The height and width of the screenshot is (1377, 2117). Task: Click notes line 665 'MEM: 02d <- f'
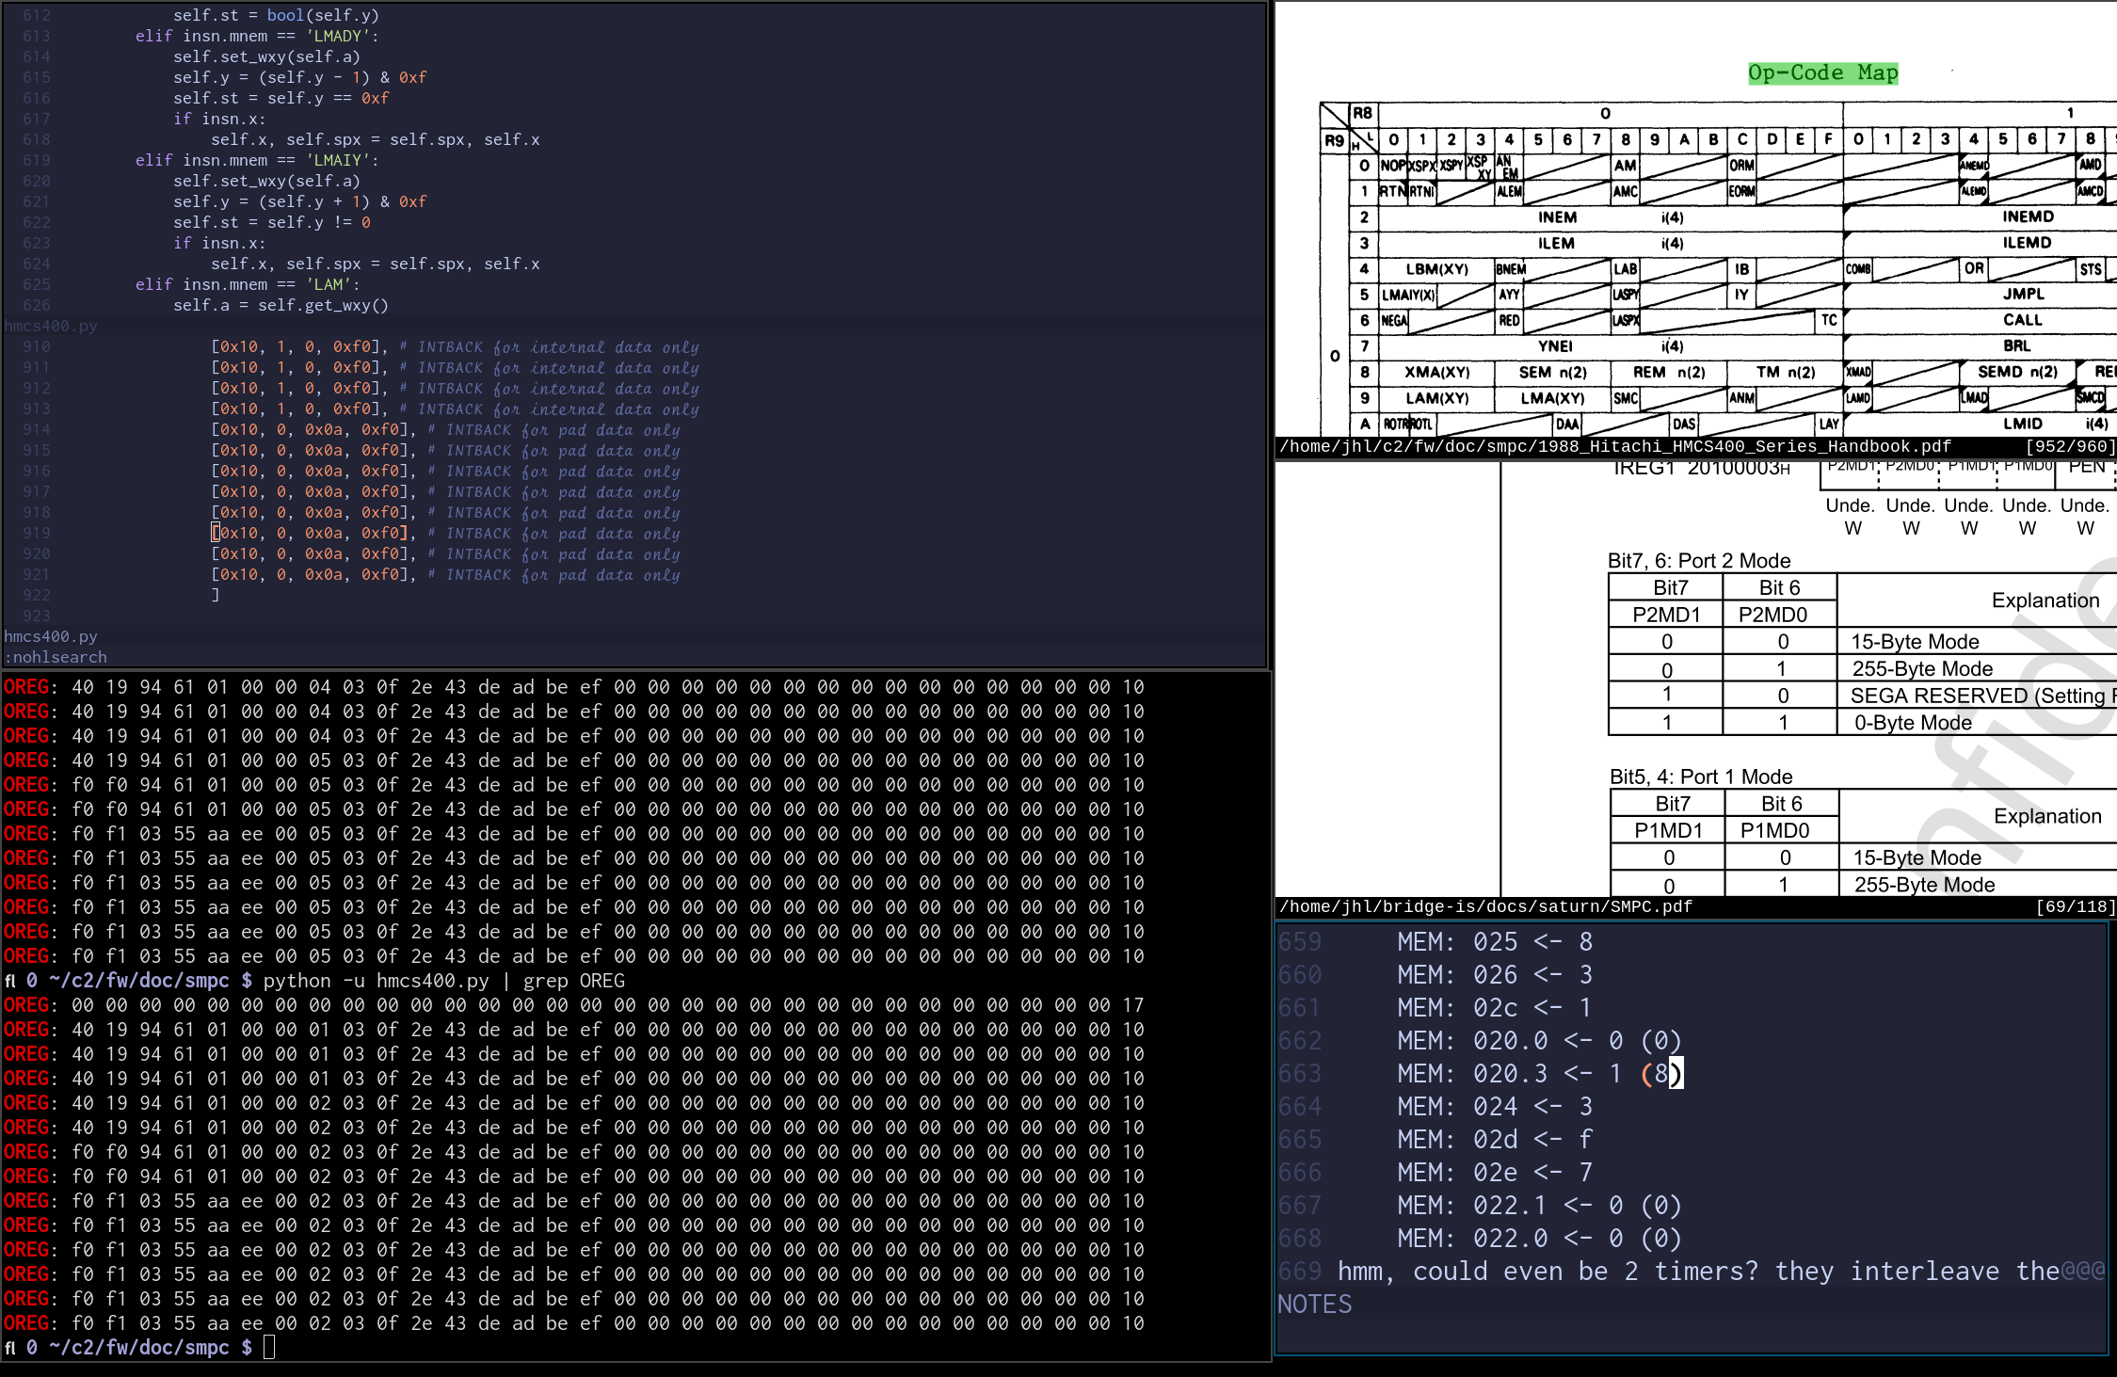(x=1495, y=1139)
